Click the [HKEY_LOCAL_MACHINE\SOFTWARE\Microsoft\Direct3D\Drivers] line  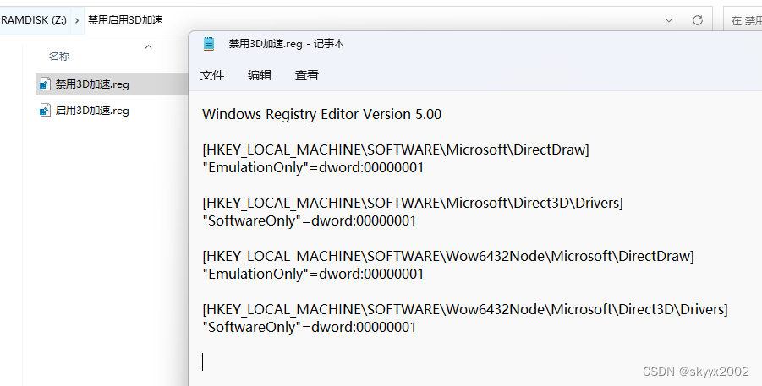(x=413, y=203)
